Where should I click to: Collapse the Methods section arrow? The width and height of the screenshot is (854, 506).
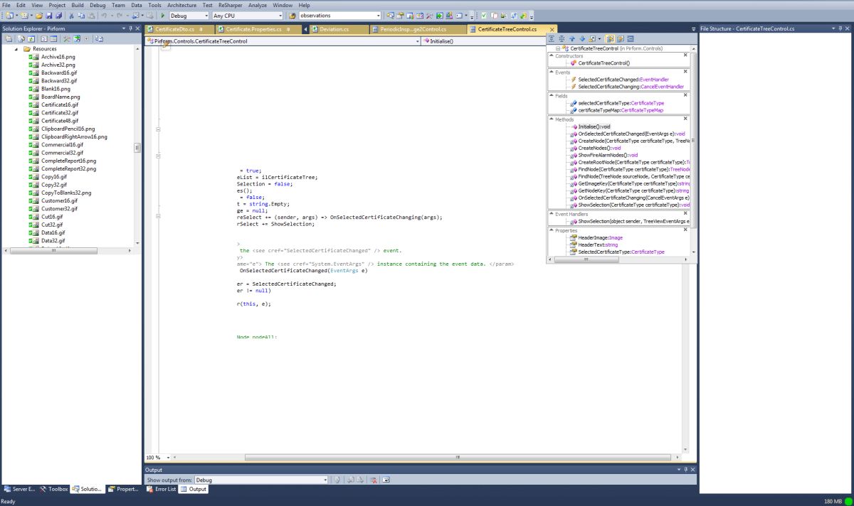tap(551, 119)
